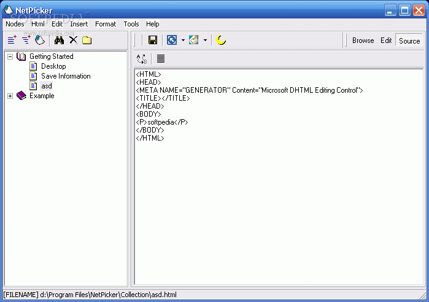Open the Nodes menu
The height and width of the screenshot is (302, 429).
(x=15, y=24)
